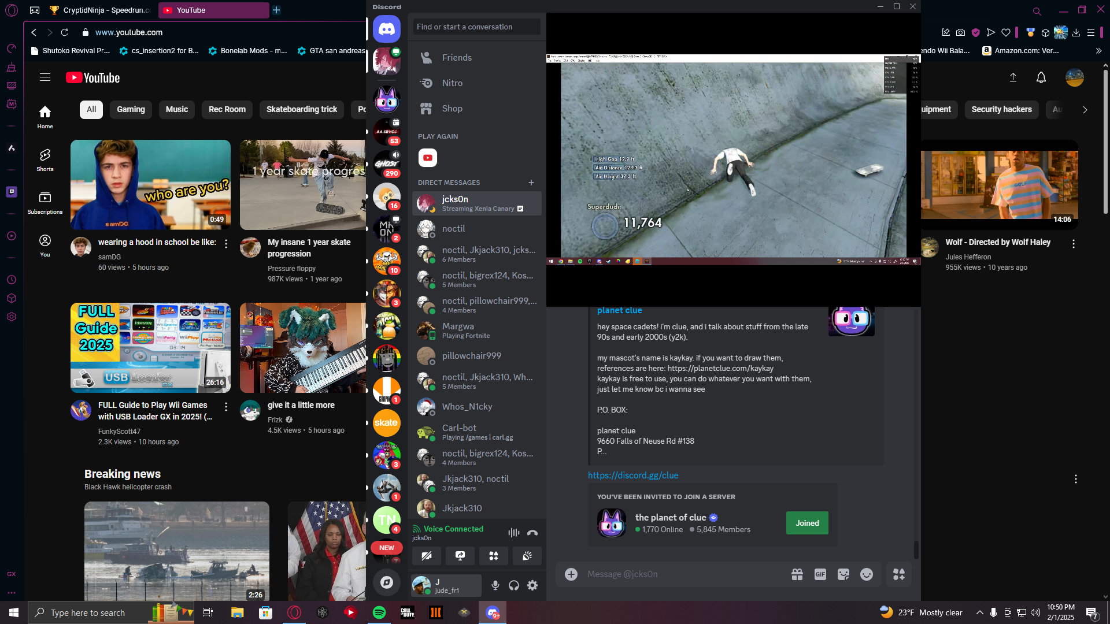Toggle Discord camera on in voice panel
The image size is (1110, 624).
coord(427,556)
